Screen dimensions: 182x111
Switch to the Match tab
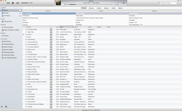[x=120, y=8]
